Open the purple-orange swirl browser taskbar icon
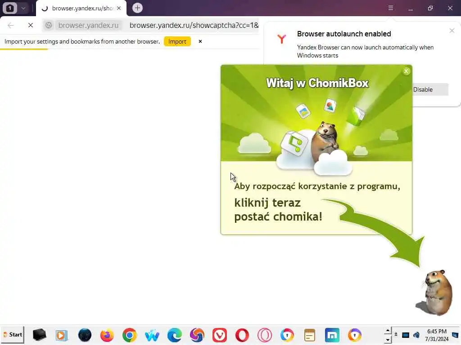The height and width of the screenshot is (345, 461). 197,335
